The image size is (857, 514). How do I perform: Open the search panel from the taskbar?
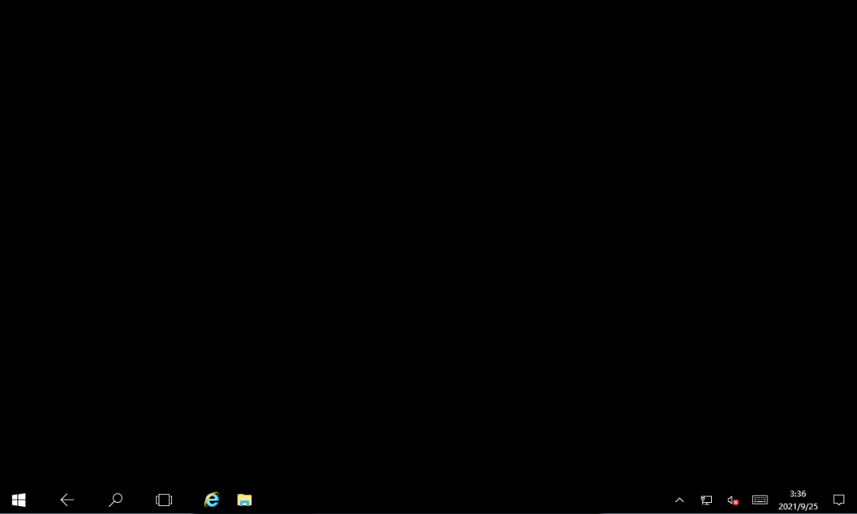coord(115,500)
